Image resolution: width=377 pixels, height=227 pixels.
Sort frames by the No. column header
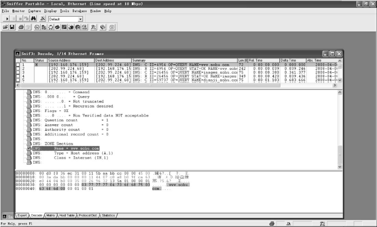(x=27, y=60)
